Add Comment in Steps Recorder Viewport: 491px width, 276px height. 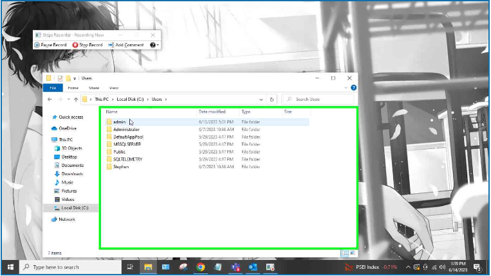(126, 45)
